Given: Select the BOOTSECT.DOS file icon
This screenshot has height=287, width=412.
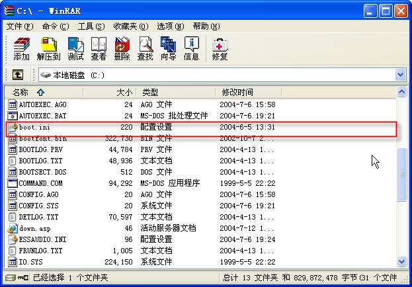Looking at the screenshot, I should (x=13, y=172).
